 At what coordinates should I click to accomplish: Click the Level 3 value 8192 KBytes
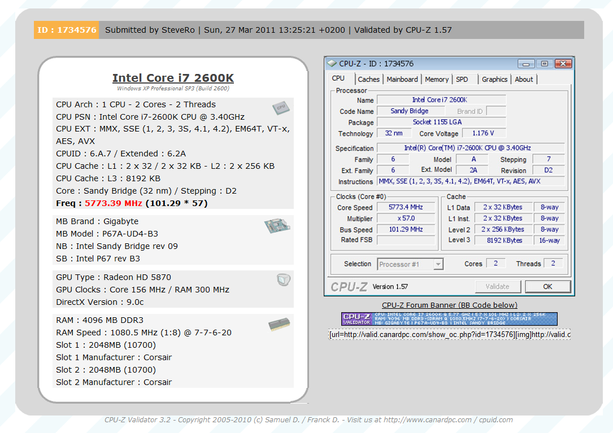point(503,240)
